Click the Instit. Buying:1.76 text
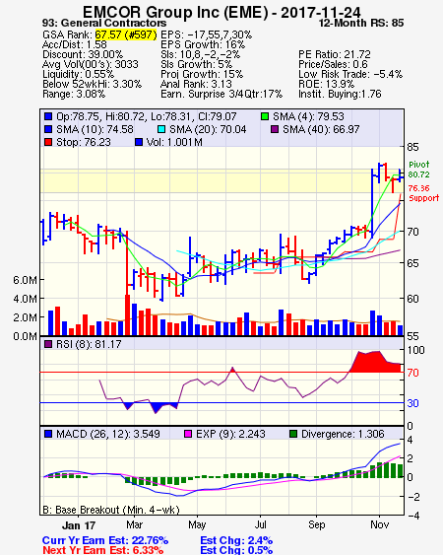 pos(340,95)
